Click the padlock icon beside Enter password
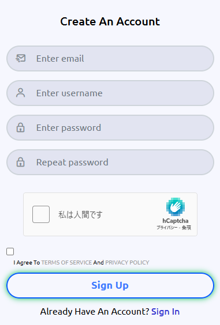This screenshot has width=220, height=325. tap(20, 127)
